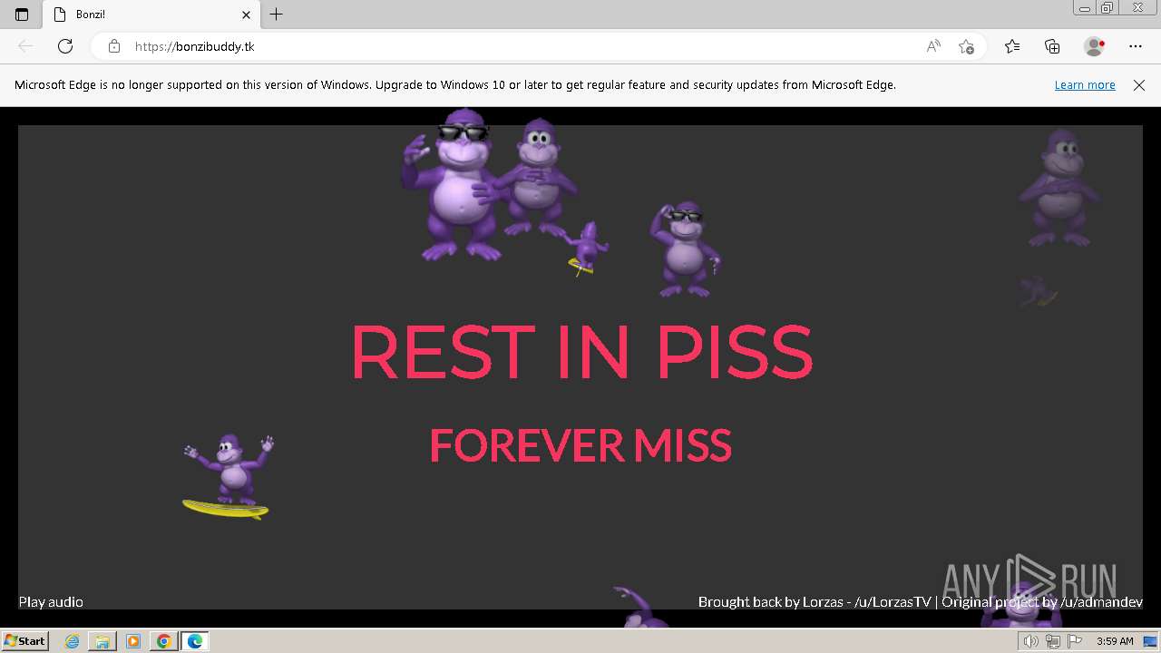Viewport: 1161px width, 653px height.
Task: Open the user profile menu
Action: [1095, 46]
